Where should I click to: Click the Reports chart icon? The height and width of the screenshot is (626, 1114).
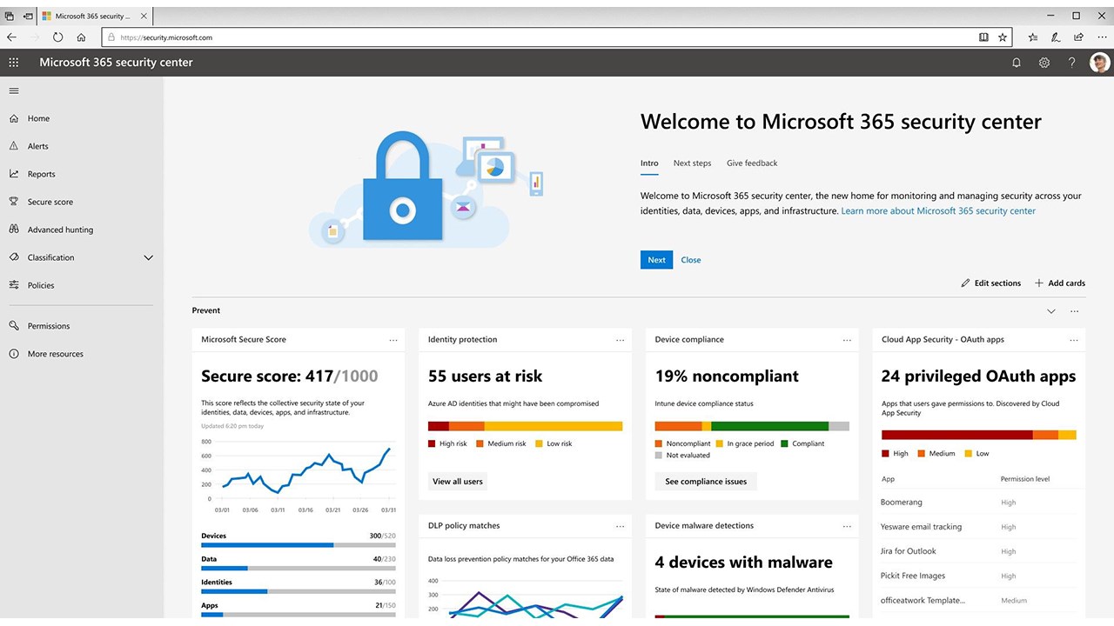coord(14,174)
